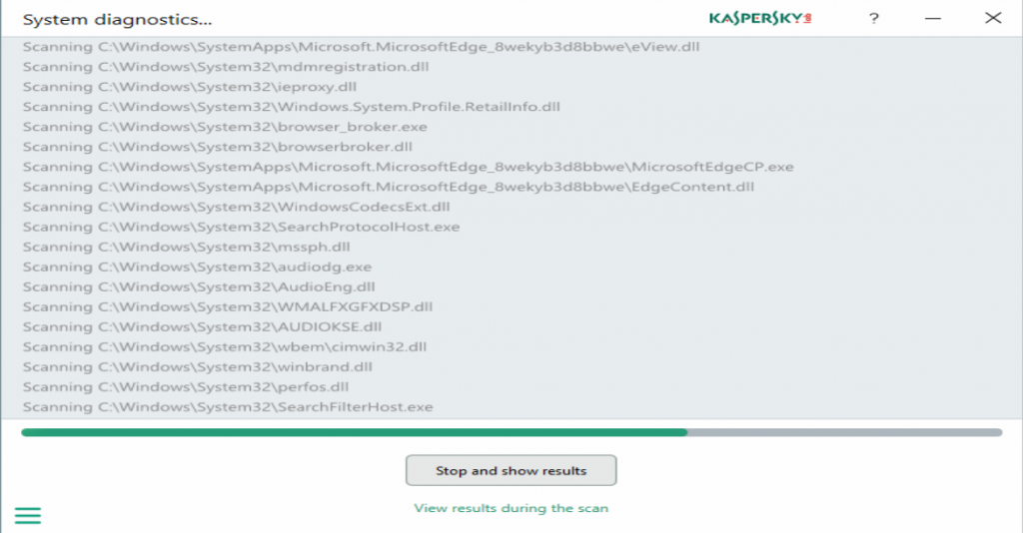The height and width of the screenshot is (533, 1023).
Task: Minimize the System diagnostics window
Action: (933, 18)
